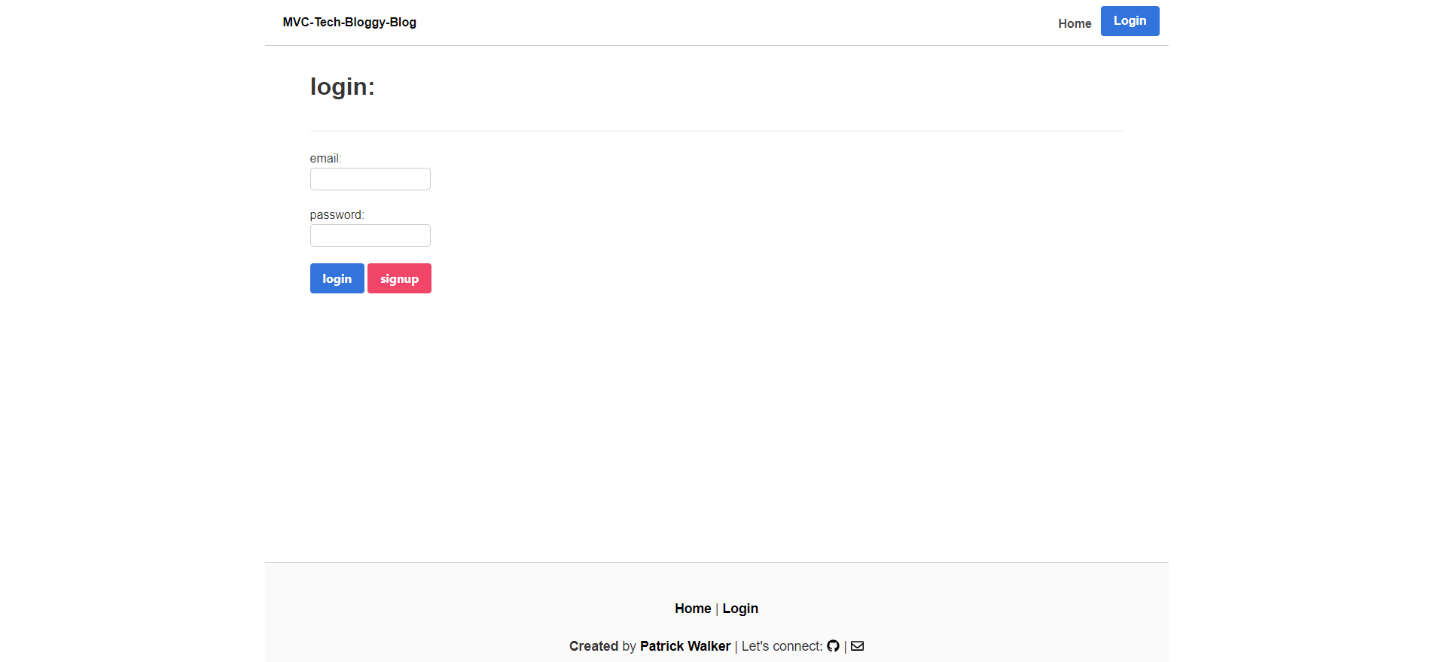Click the 'Created' text in the footer
This screenshot has width=1433, height=662.
593,646
